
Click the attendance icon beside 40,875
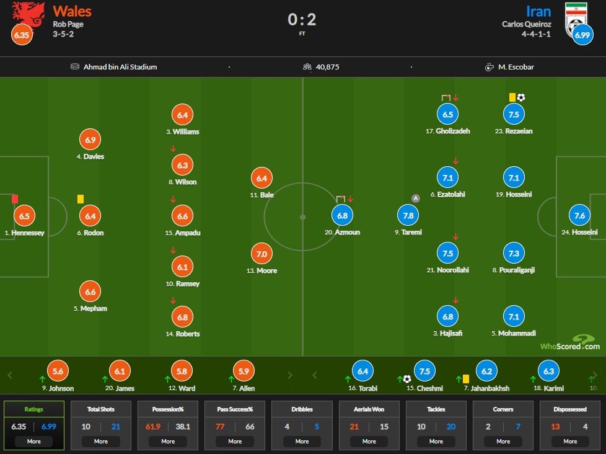pos(307,67)
